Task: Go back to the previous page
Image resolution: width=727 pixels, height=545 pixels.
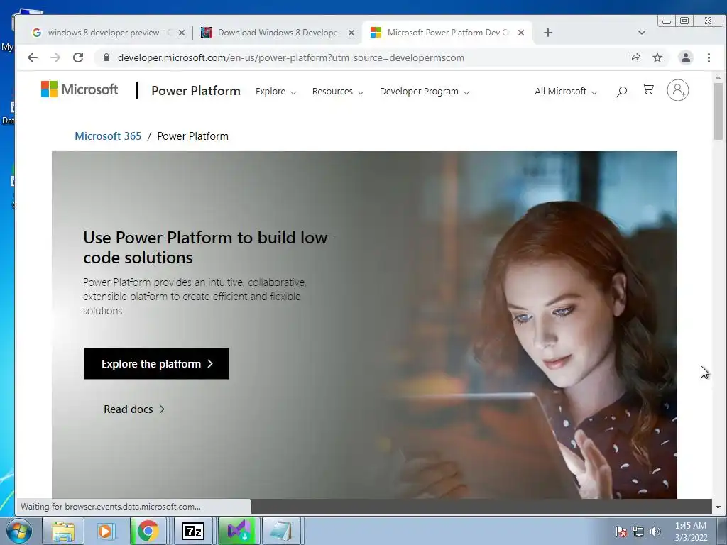Action: (33, 57)
